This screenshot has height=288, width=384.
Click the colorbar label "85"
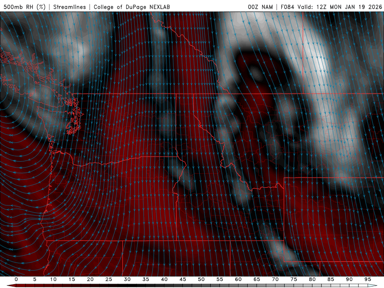pyautogui.click(x=331, y=279)
